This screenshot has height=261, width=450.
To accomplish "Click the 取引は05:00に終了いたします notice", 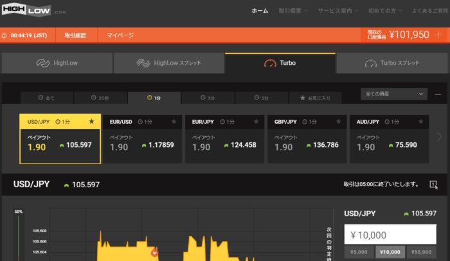I will click(381, 184).
